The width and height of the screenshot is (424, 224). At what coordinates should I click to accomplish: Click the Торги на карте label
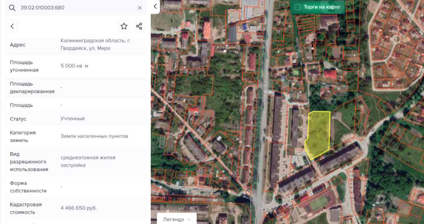(x=322, y=7)
